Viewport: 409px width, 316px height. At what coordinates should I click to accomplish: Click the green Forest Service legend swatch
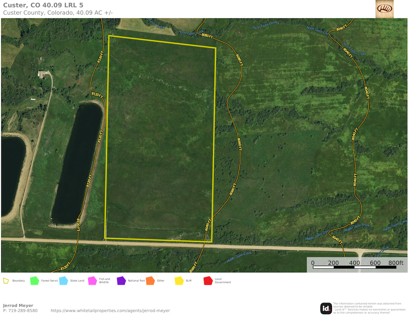point(34,281)
